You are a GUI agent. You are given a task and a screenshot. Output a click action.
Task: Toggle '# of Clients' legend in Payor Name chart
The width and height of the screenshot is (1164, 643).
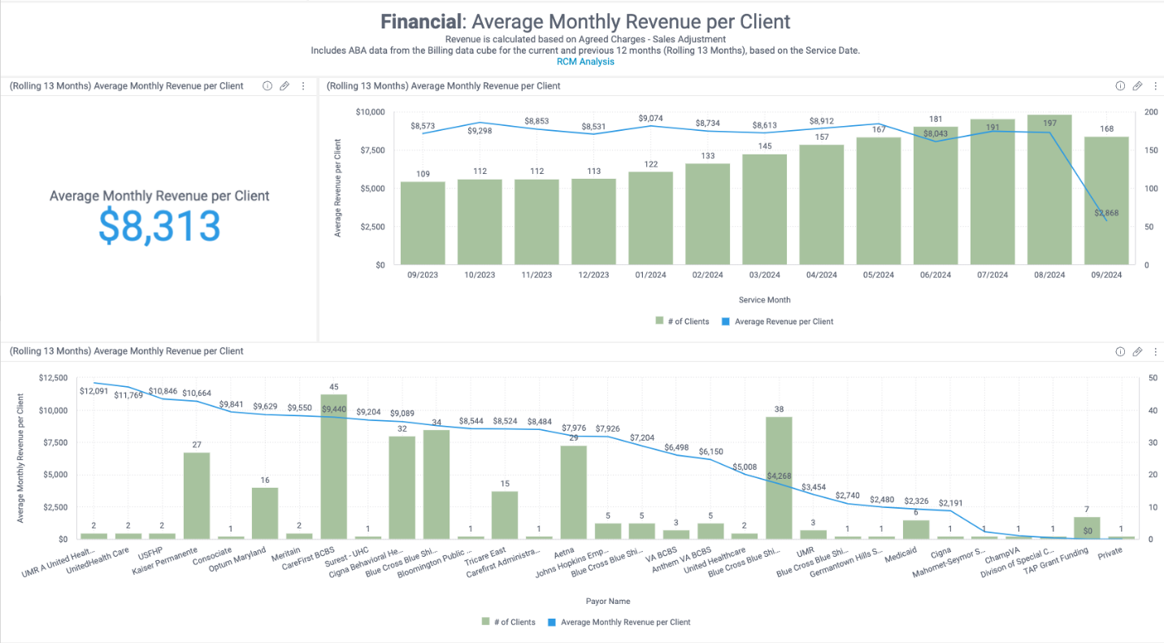pos(509,622)
